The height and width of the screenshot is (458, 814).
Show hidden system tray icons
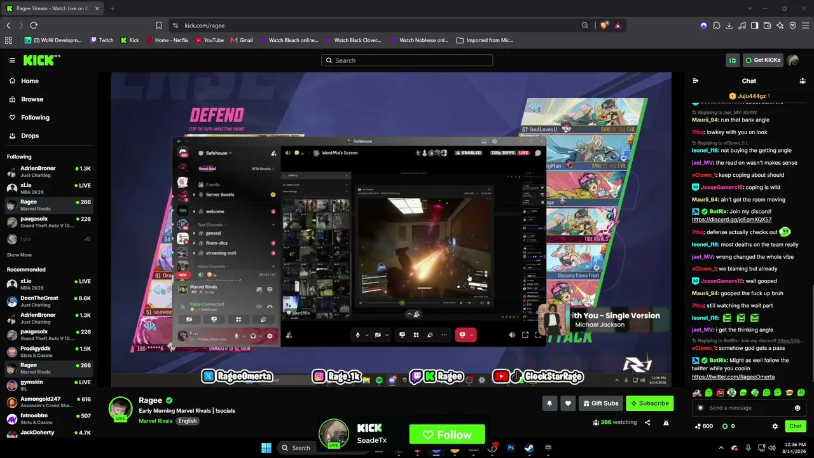pos(721,448)
